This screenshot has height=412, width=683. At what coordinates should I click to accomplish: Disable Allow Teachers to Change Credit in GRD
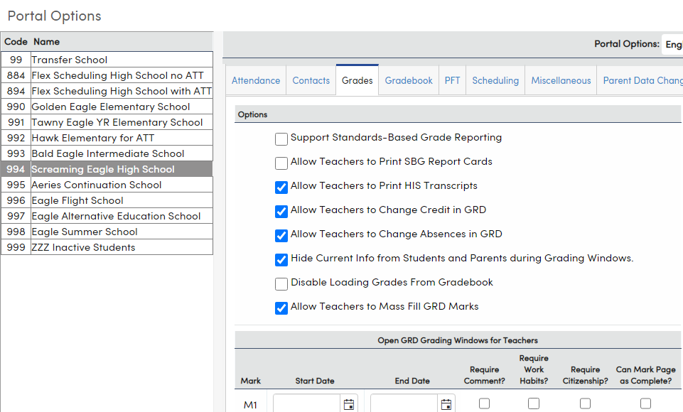click(281, 211)
